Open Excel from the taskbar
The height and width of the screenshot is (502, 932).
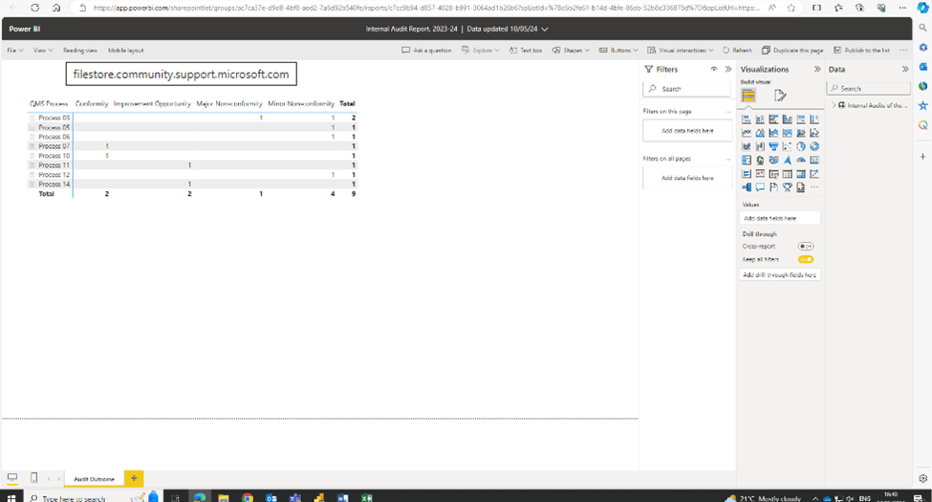[367, 497]
